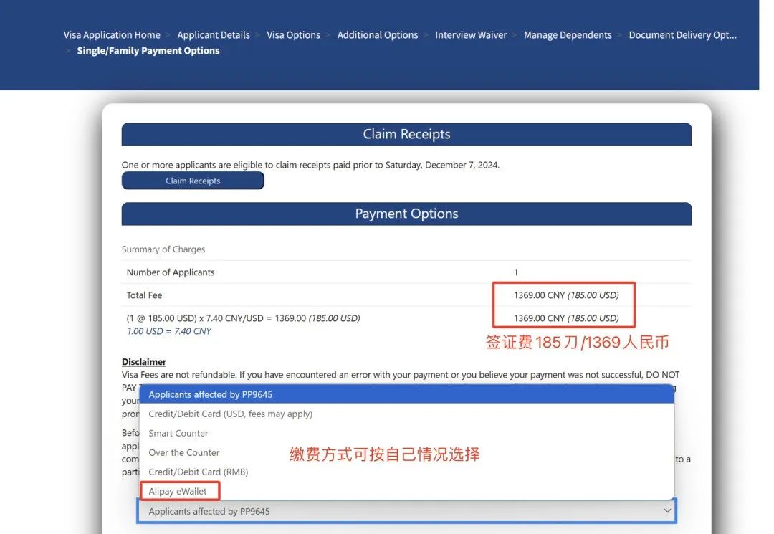The height and width of the screenshot is (534, 774).
Task: Click the Number of Applicants row label
Action: (171, 272)
